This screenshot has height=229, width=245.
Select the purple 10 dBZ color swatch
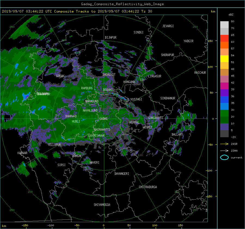tap(224, 127)
